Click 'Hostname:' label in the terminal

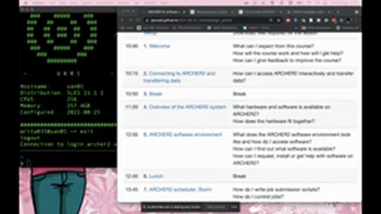(x=35, y=86)
